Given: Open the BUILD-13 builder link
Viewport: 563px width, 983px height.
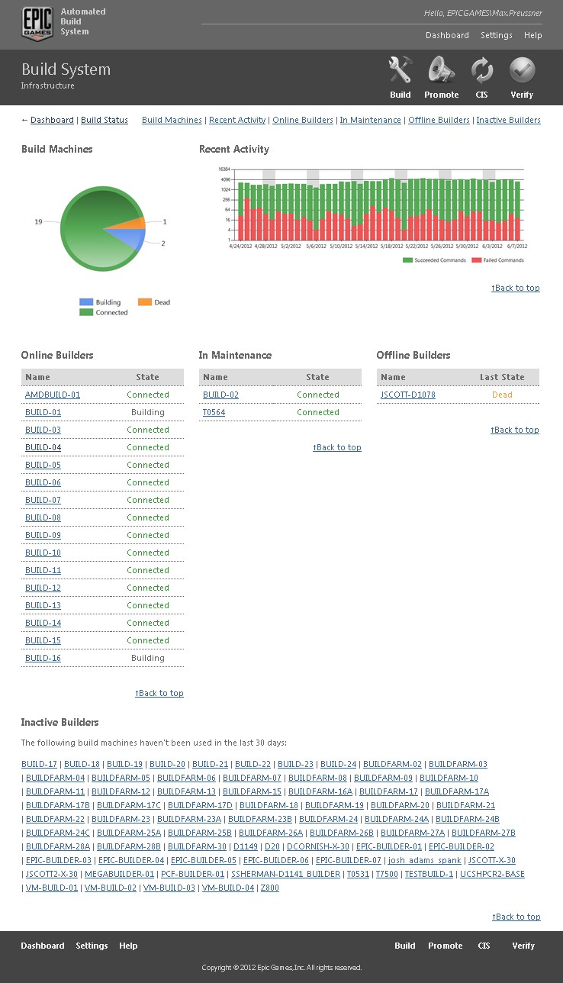Looking at the screenshot, I should (43, 605).
